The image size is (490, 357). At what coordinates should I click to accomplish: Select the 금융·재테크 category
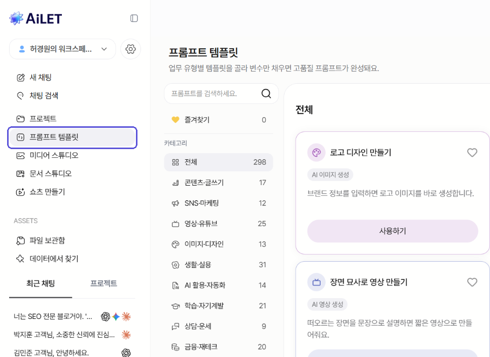click(x=219, y=347)
